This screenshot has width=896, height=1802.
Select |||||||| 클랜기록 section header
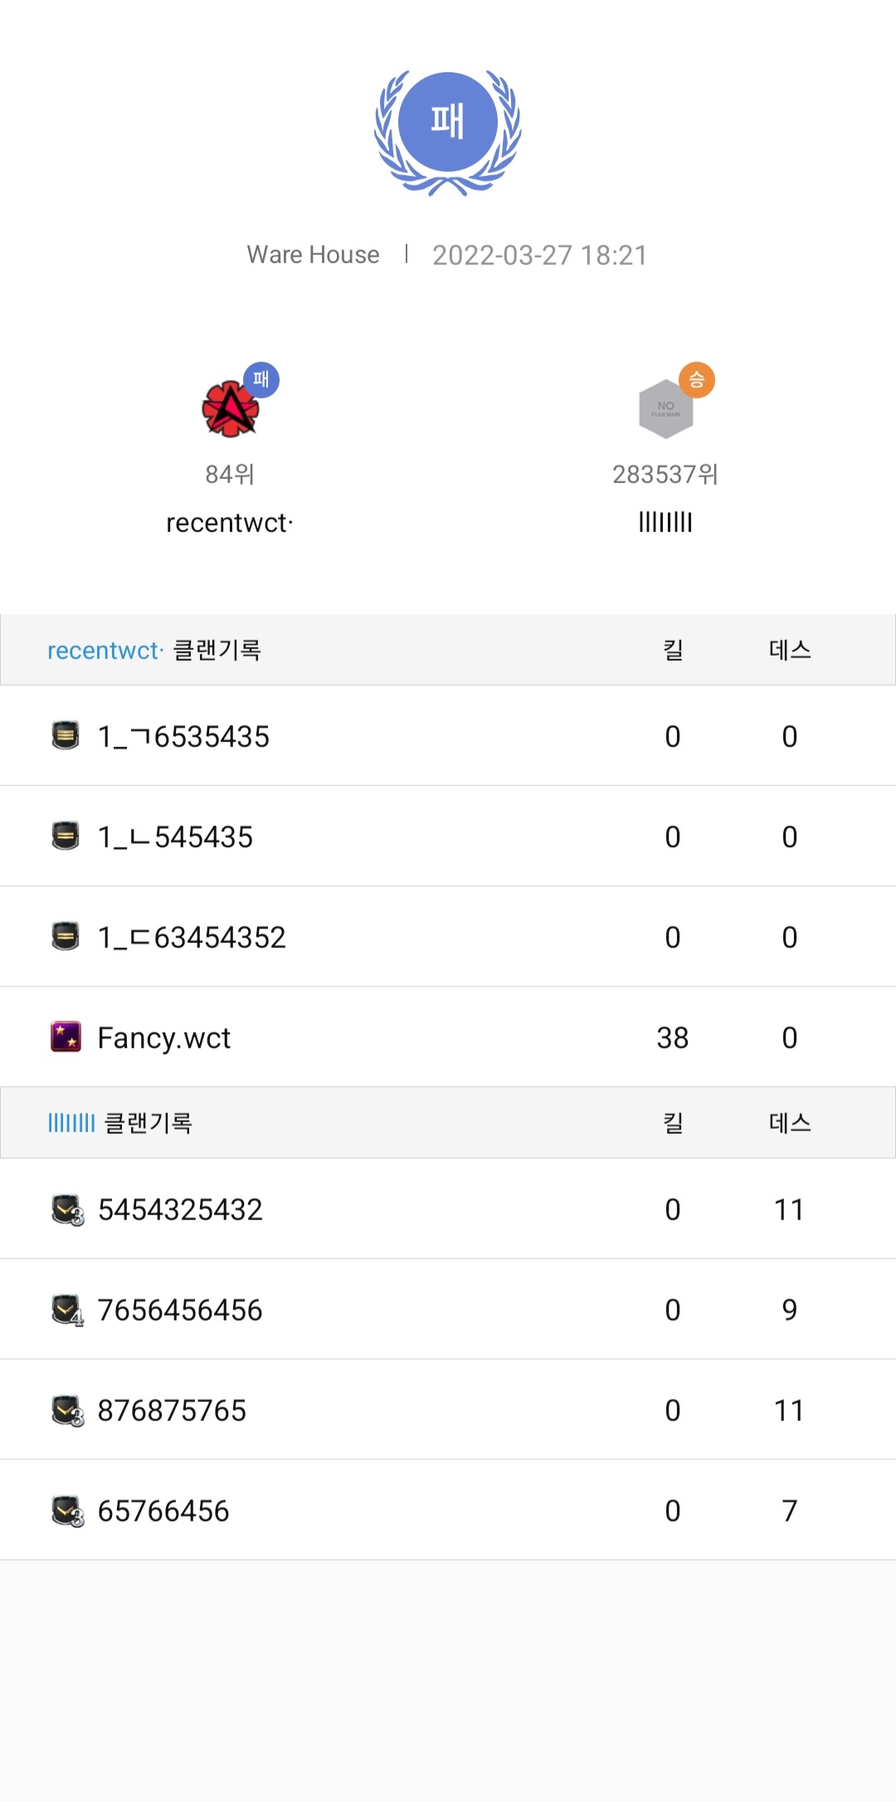pos(448,1123)
